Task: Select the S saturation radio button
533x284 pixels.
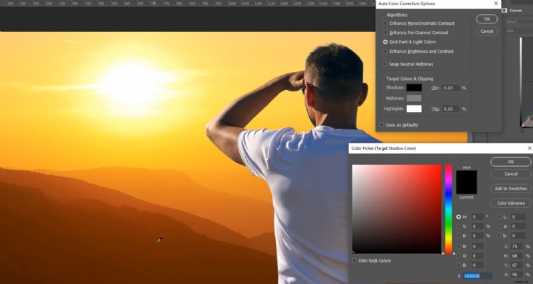Action: [459, 226]
